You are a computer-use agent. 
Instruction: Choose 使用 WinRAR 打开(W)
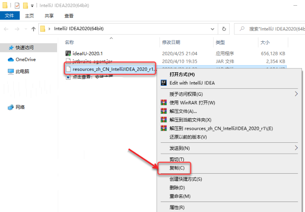[192, 103]
